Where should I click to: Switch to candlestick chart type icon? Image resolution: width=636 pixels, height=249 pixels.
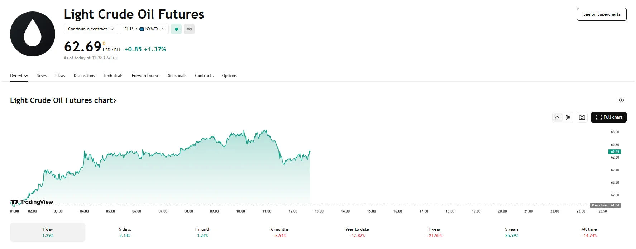568,117
